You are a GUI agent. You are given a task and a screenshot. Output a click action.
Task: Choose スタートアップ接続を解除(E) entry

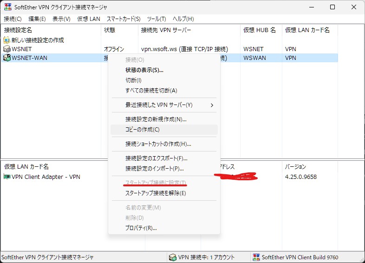(x=164, y=193)
